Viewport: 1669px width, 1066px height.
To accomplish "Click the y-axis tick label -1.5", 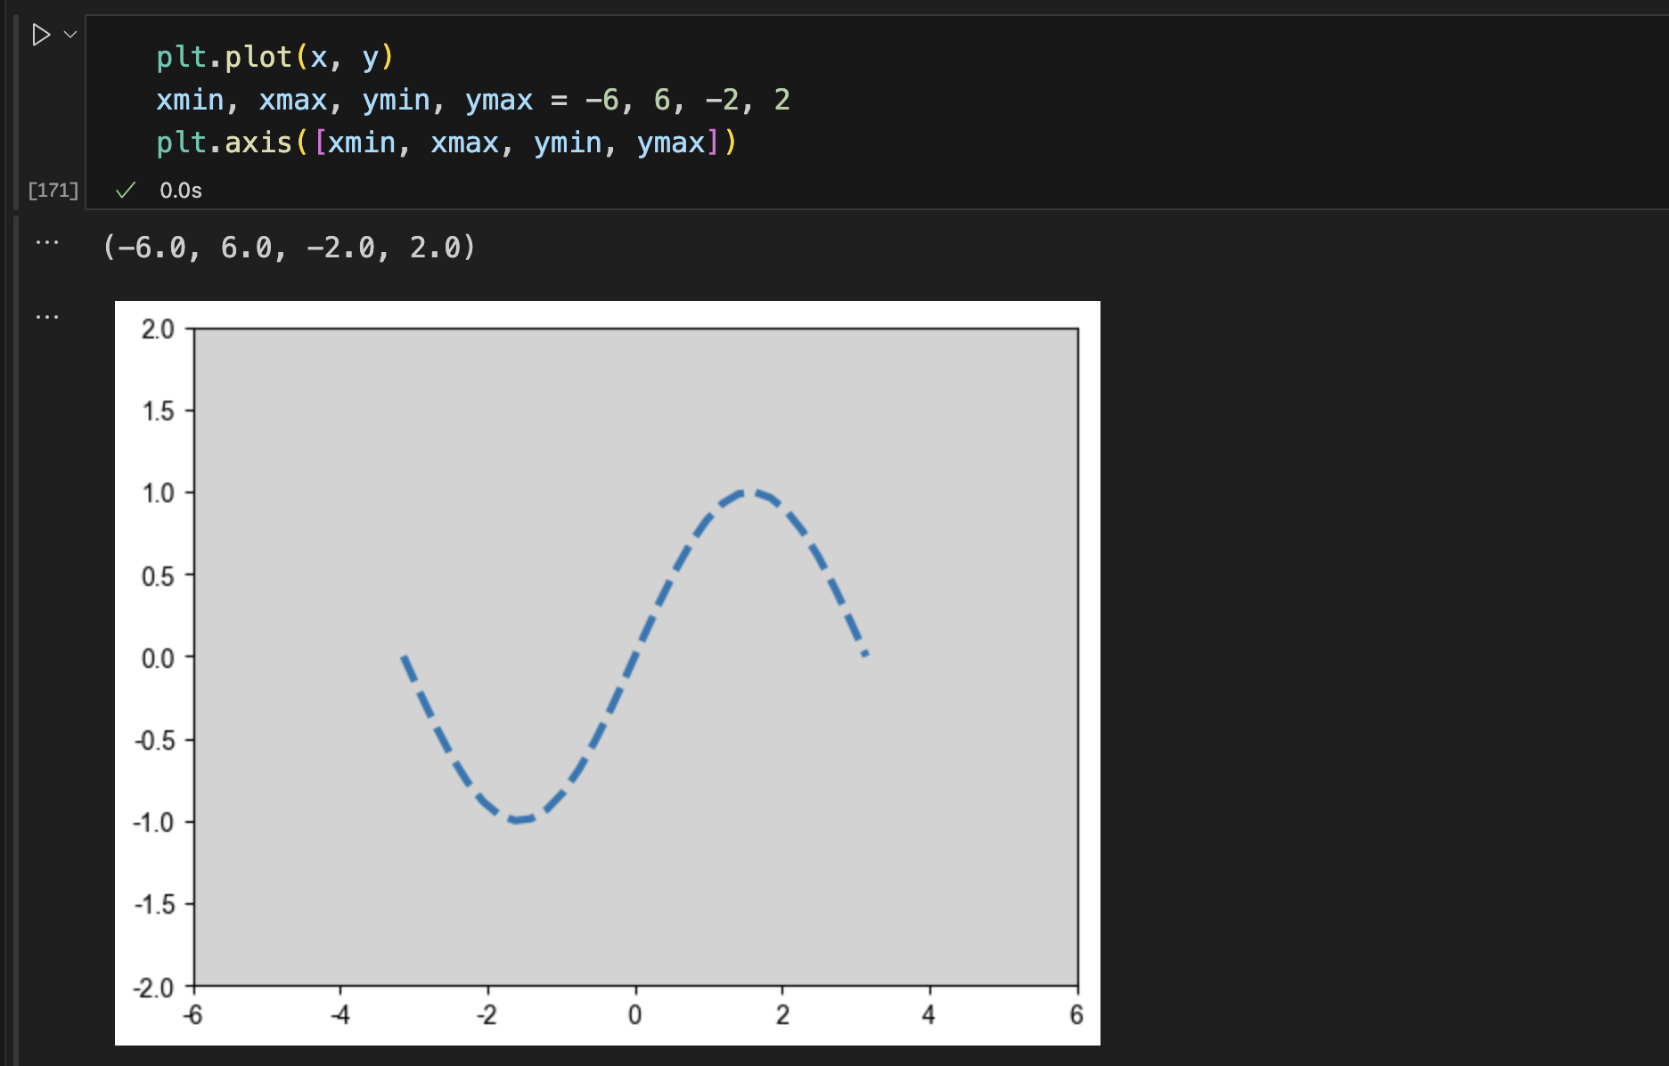I will tap(154, 905).
